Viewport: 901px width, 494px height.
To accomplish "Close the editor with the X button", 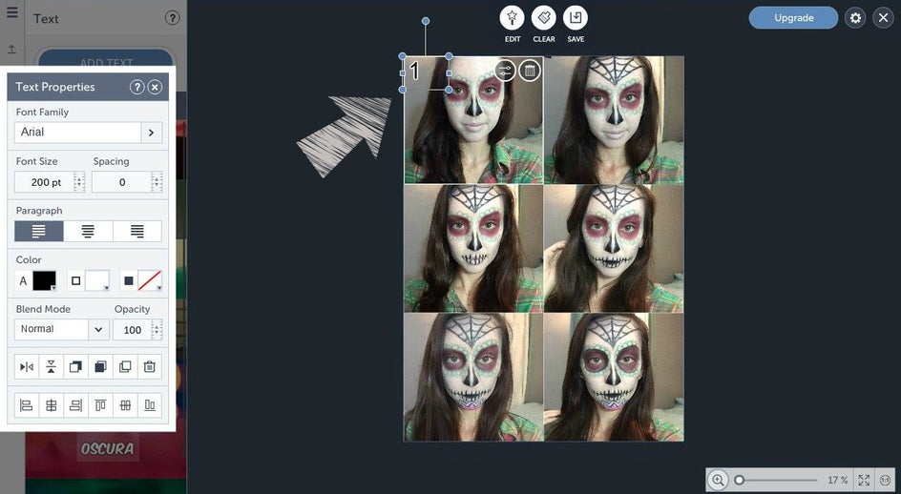I will 883,18.
